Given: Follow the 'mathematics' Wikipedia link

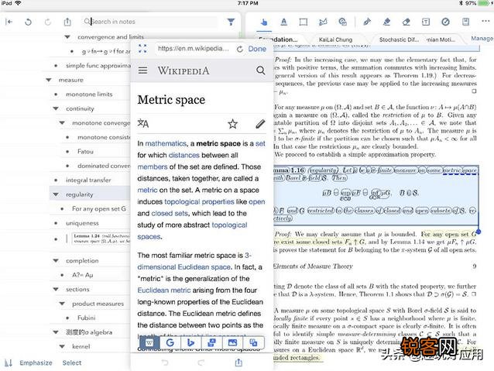Looking at the screenshot, I should click(x=166, y=143).
